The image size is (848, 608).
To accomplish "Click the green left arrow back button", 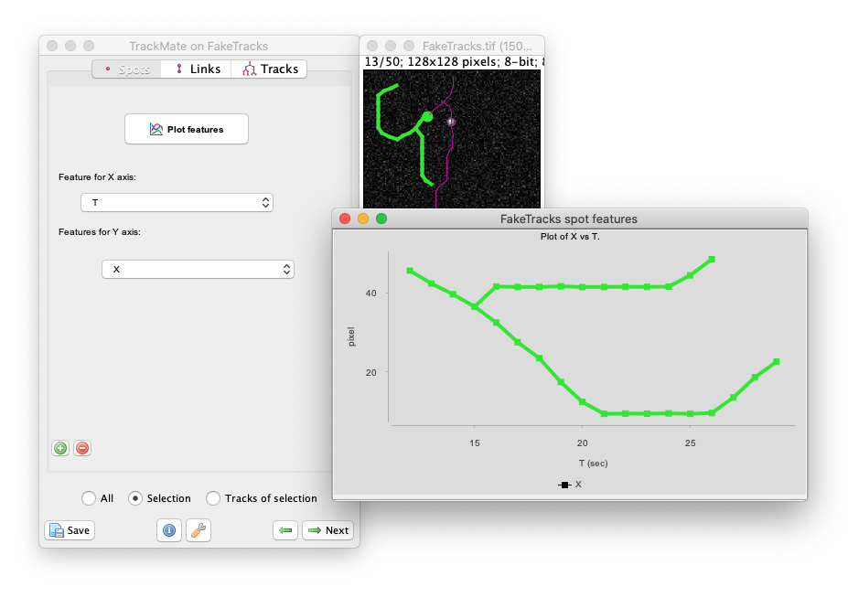I will coord(285,530).
